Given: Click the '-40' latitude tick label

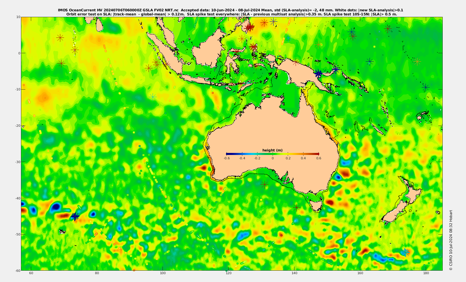Looking at the screenshot, I should [17, 198].
